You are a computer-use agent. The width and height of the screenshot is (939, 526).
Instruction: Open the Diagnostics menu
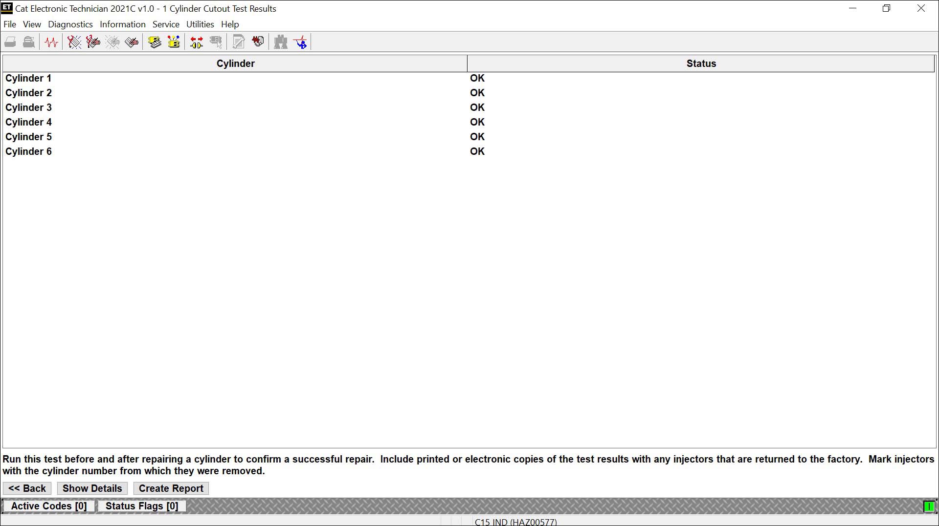coord(70,24)
